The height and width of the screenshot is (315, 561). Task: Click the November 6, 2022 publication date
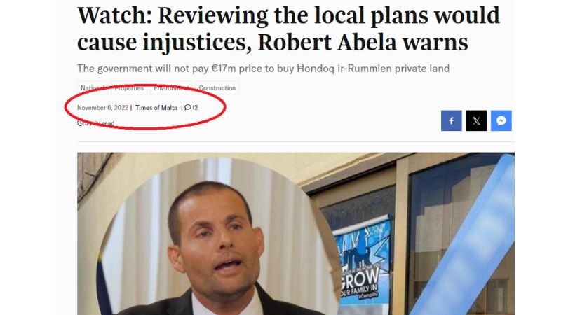tap(102, 108)
